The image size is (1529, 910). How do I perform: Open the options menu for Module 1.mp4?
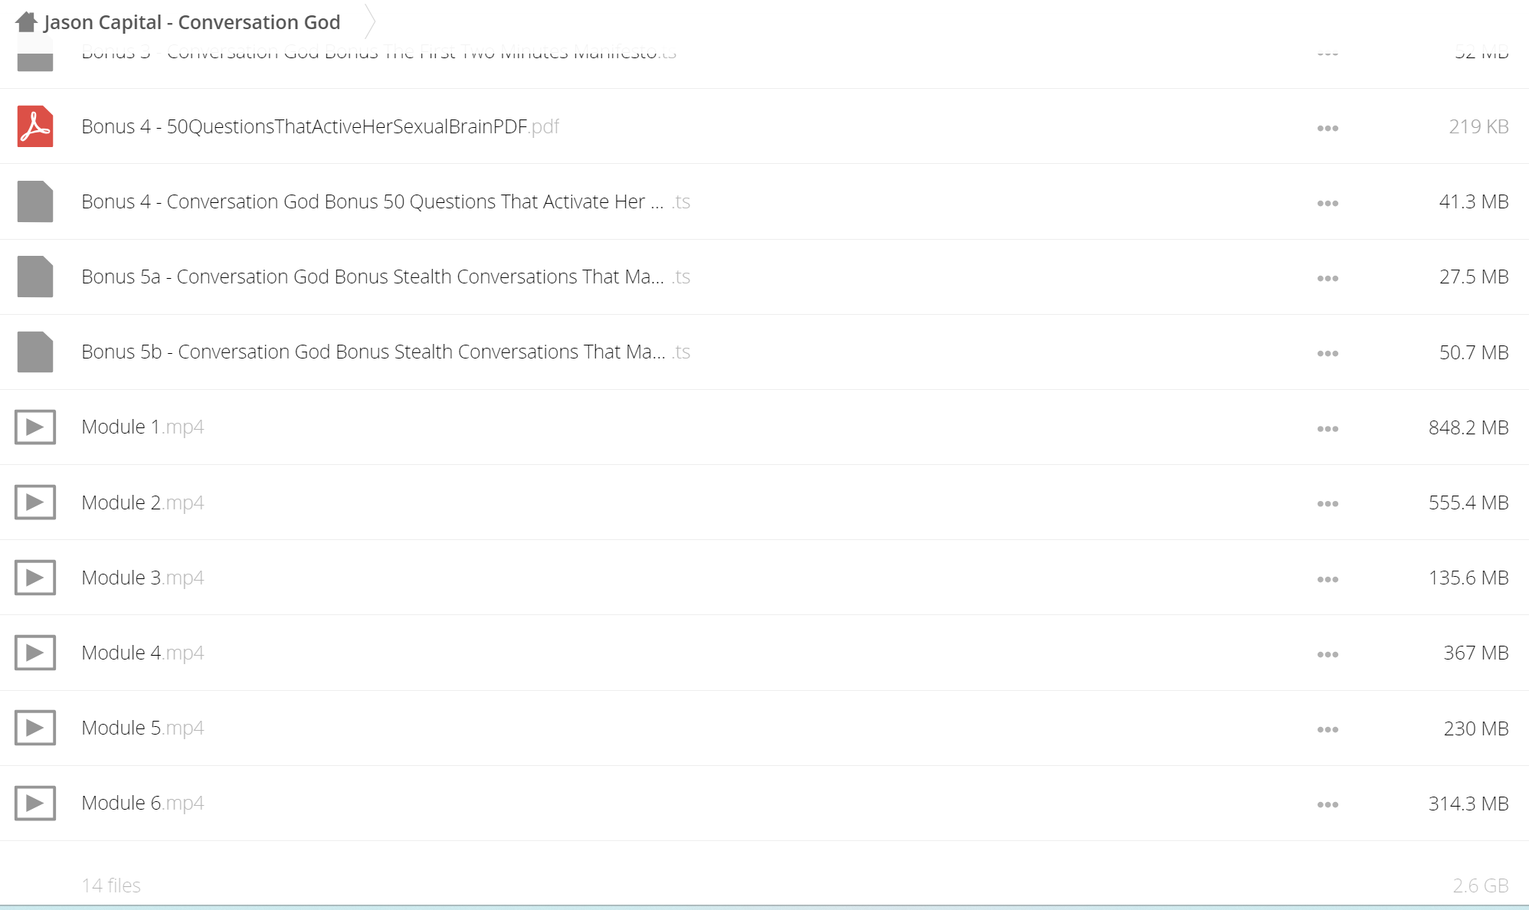click(1328, 428)
